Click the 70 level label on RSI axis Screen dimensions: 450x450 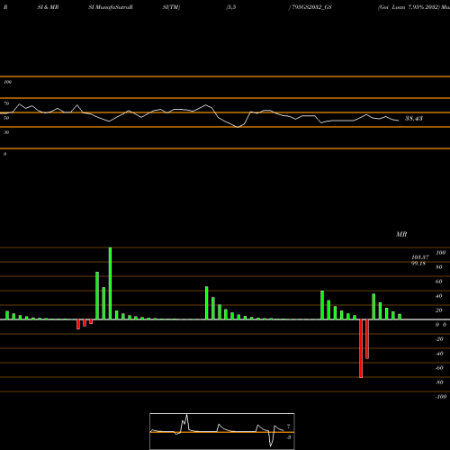[6, 103]
